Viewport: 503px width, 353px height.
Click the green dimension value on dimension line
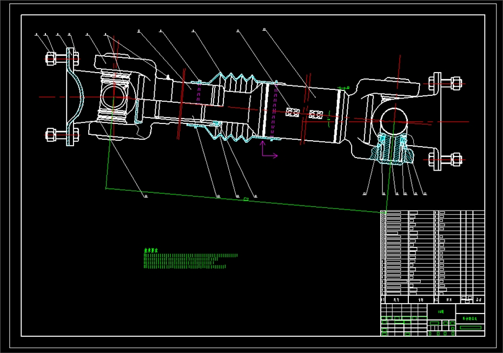[x=246, y=199]
